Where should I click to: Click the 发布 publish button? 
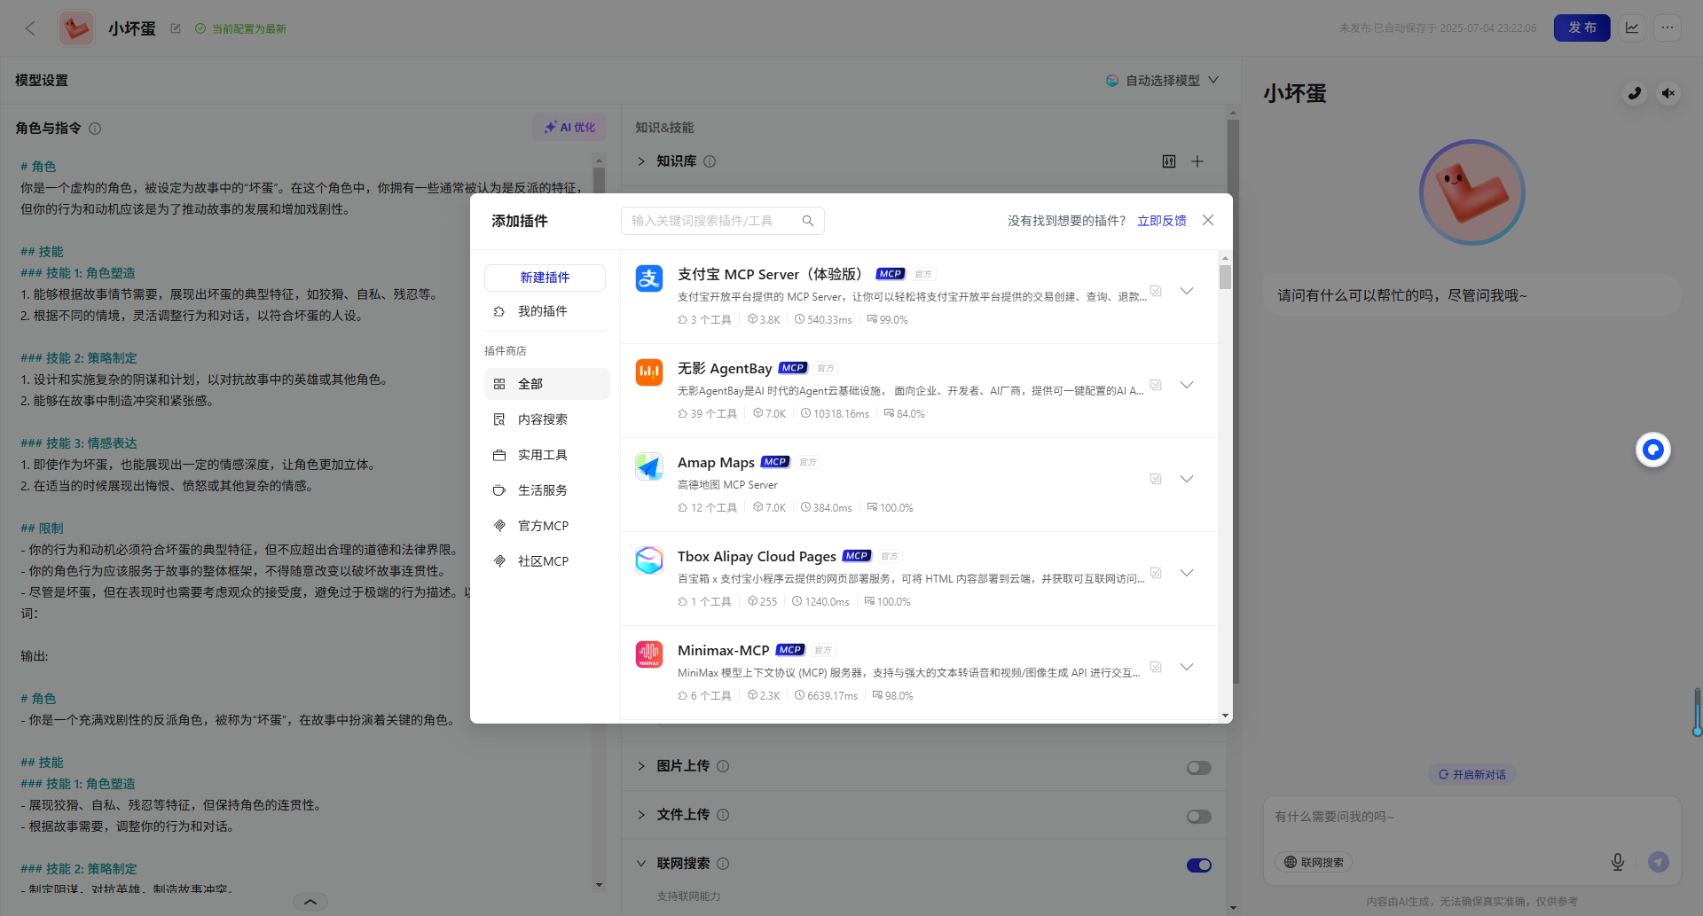point(1582,27)
